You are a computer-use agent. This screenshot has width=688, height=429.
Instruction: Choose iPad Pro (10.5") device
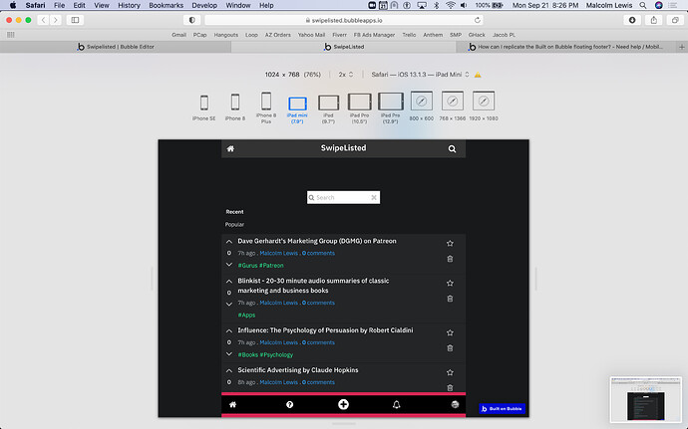pos(359,108)
